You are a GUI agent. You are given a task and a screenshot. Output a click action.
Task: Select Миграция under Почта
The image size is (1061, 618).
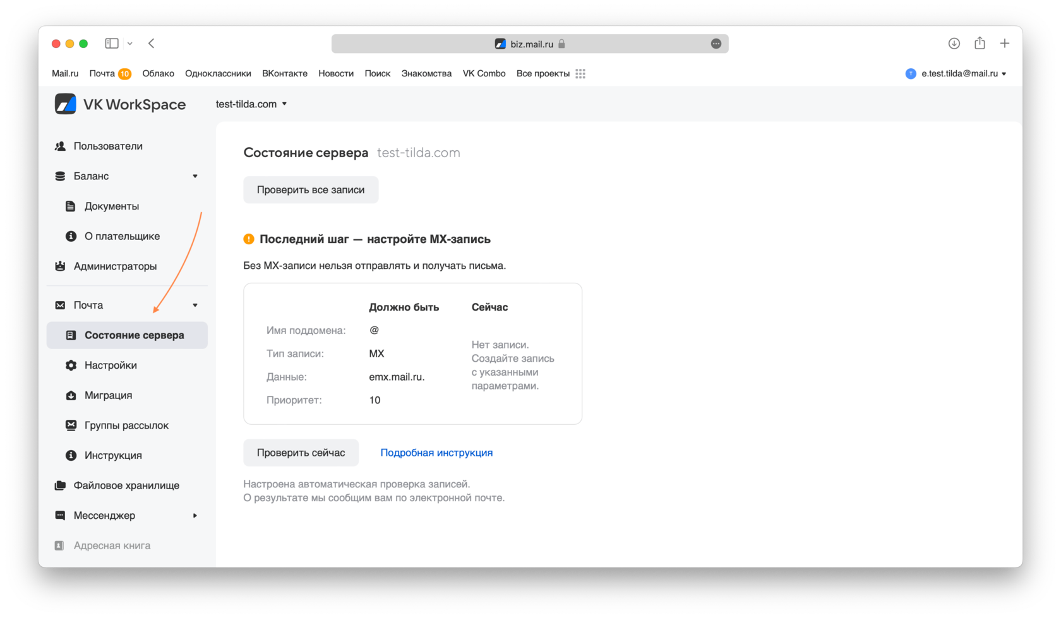109,395
